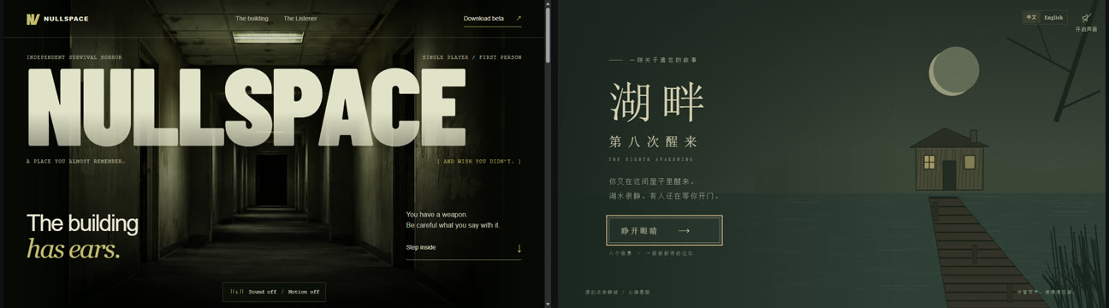Click the 'The building has ears.' heading
1109x308 pixels.
(82, 236)
